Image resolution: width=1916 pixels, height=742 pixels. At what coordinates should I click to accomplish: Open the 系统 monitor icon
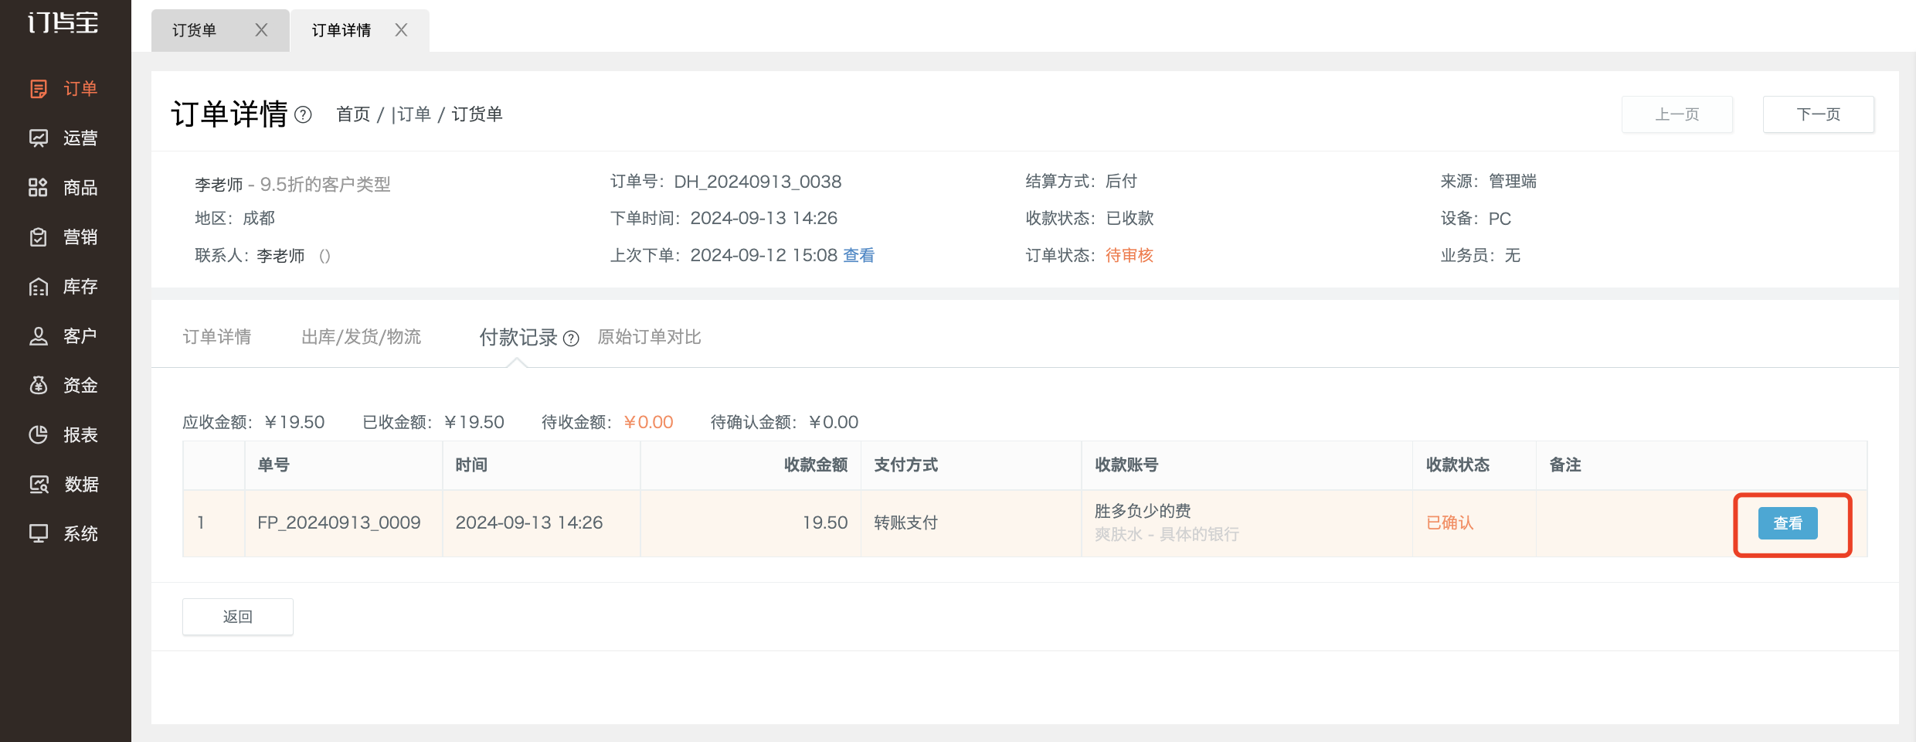click(39, 534)
